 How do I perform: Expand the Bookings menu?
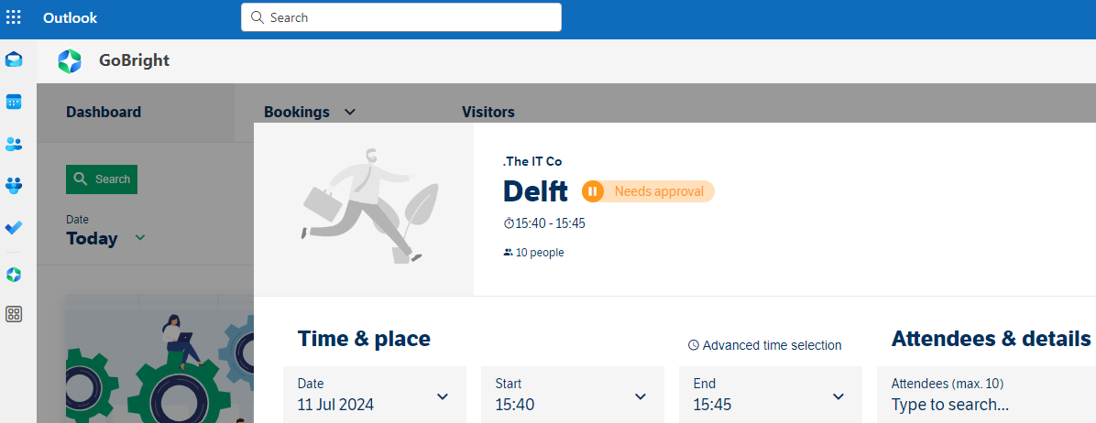tap(310, 112)
